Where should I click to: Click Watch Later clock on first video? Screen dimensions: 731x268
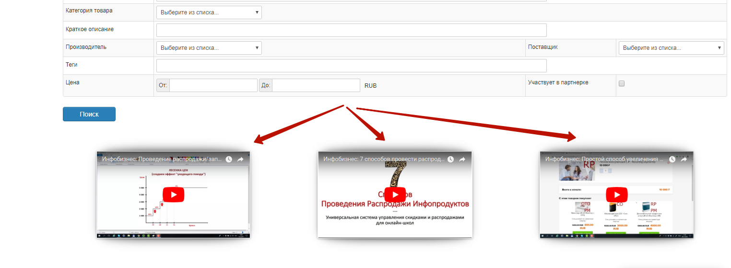coord(229,159)
